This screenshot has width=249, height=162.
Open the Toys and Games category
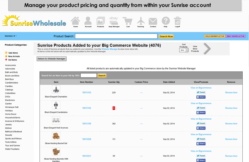[12, 146]
